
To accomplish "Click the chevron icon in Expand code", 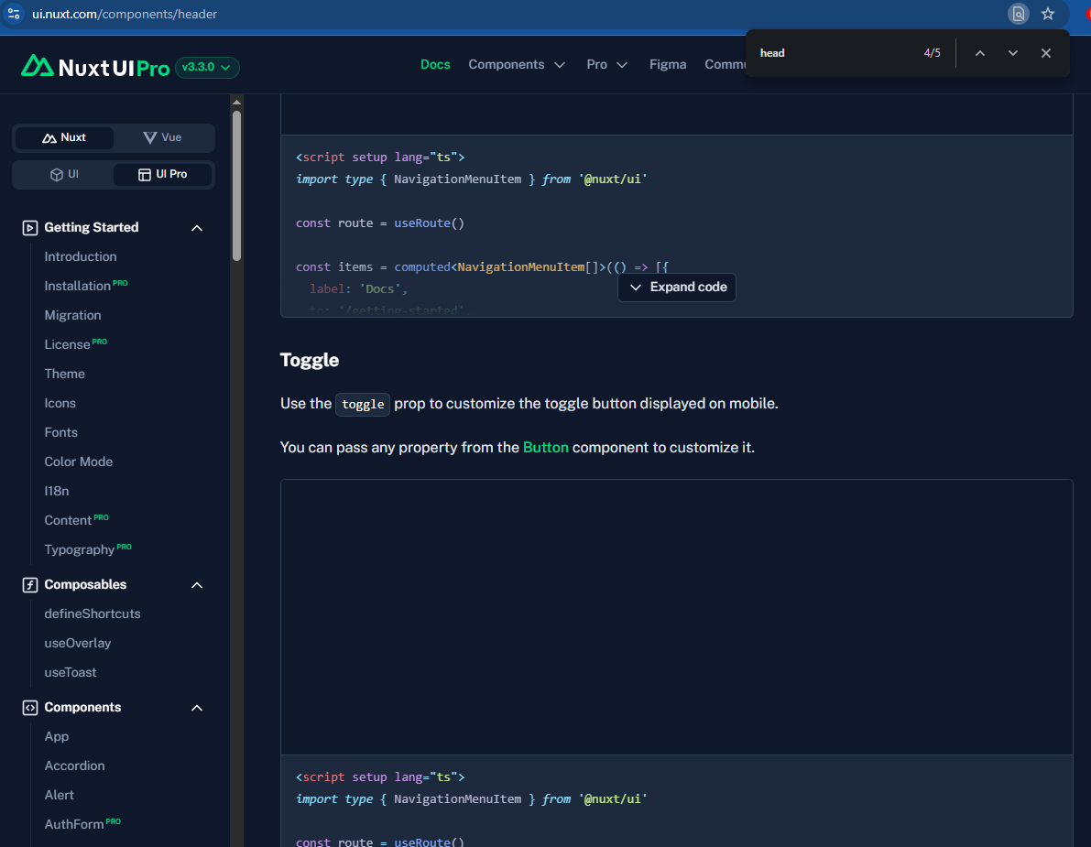I will point(635,288).
